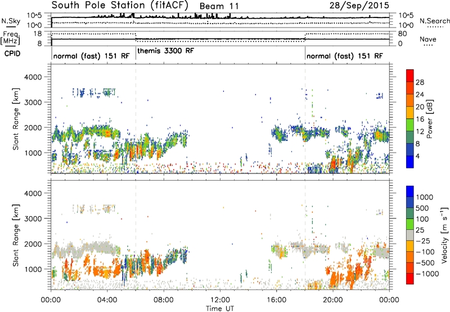Click the 'Time UT' axis label
The image size is (450, 312).
coord(220,309)
